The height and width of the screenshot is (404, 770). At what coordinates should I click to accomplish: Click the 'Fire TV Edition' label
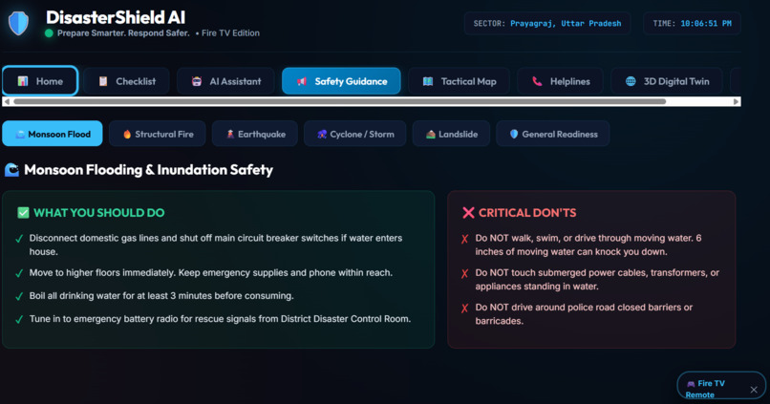(x=230, y=32)
